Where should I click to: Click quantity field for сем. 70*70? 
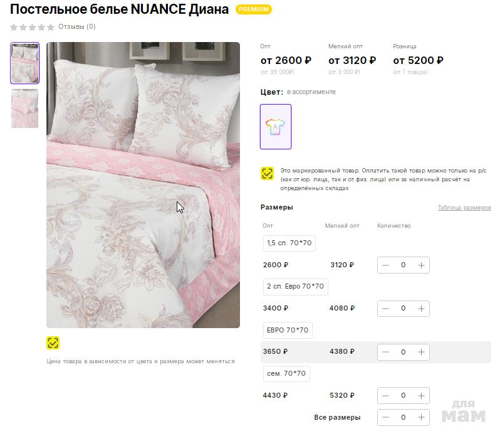(403, 396)
